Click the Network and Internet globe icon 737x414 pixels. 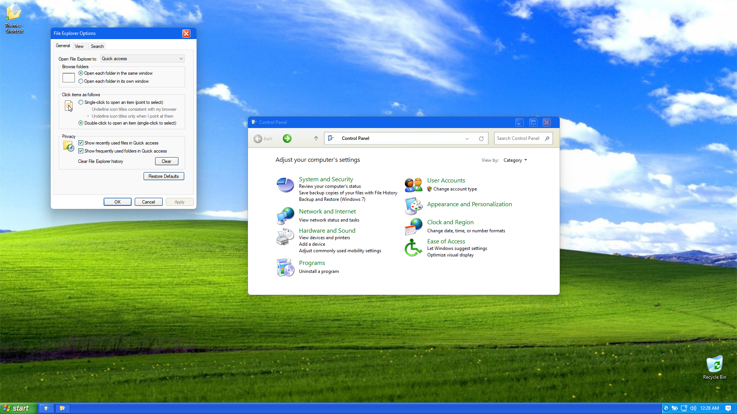[285, 216]
